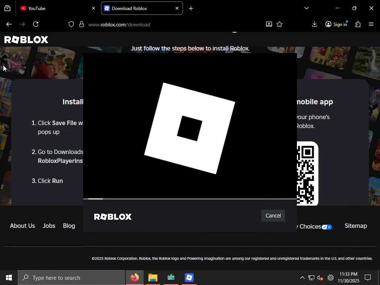This screenshot has width=380, height=285.
Task: Cancel the Roblox installer dialog
Action: 273,216
